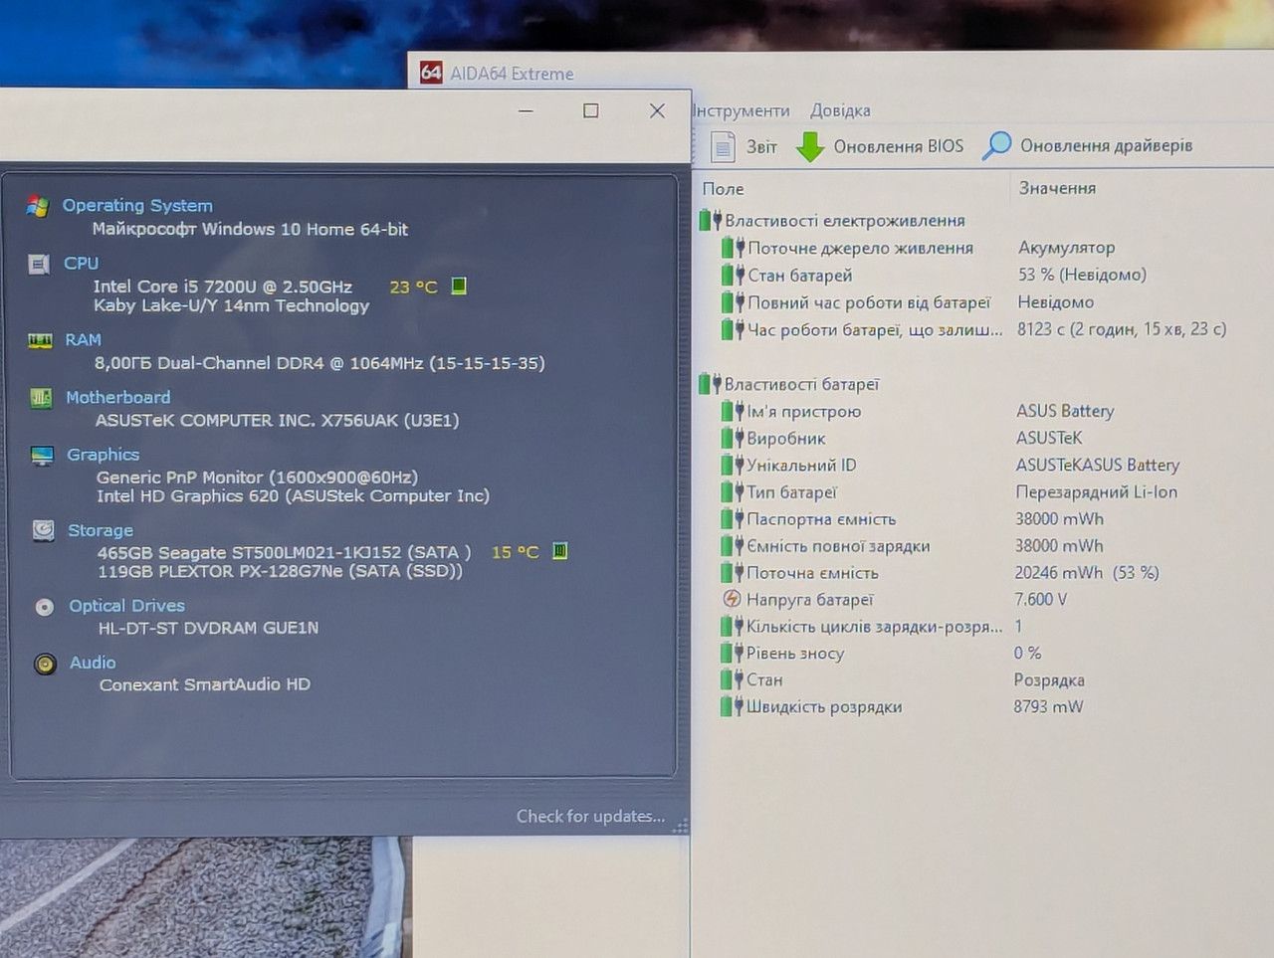Click the Поле column header
Screen dimensions: 1274x958
click(x=723, y=189)
